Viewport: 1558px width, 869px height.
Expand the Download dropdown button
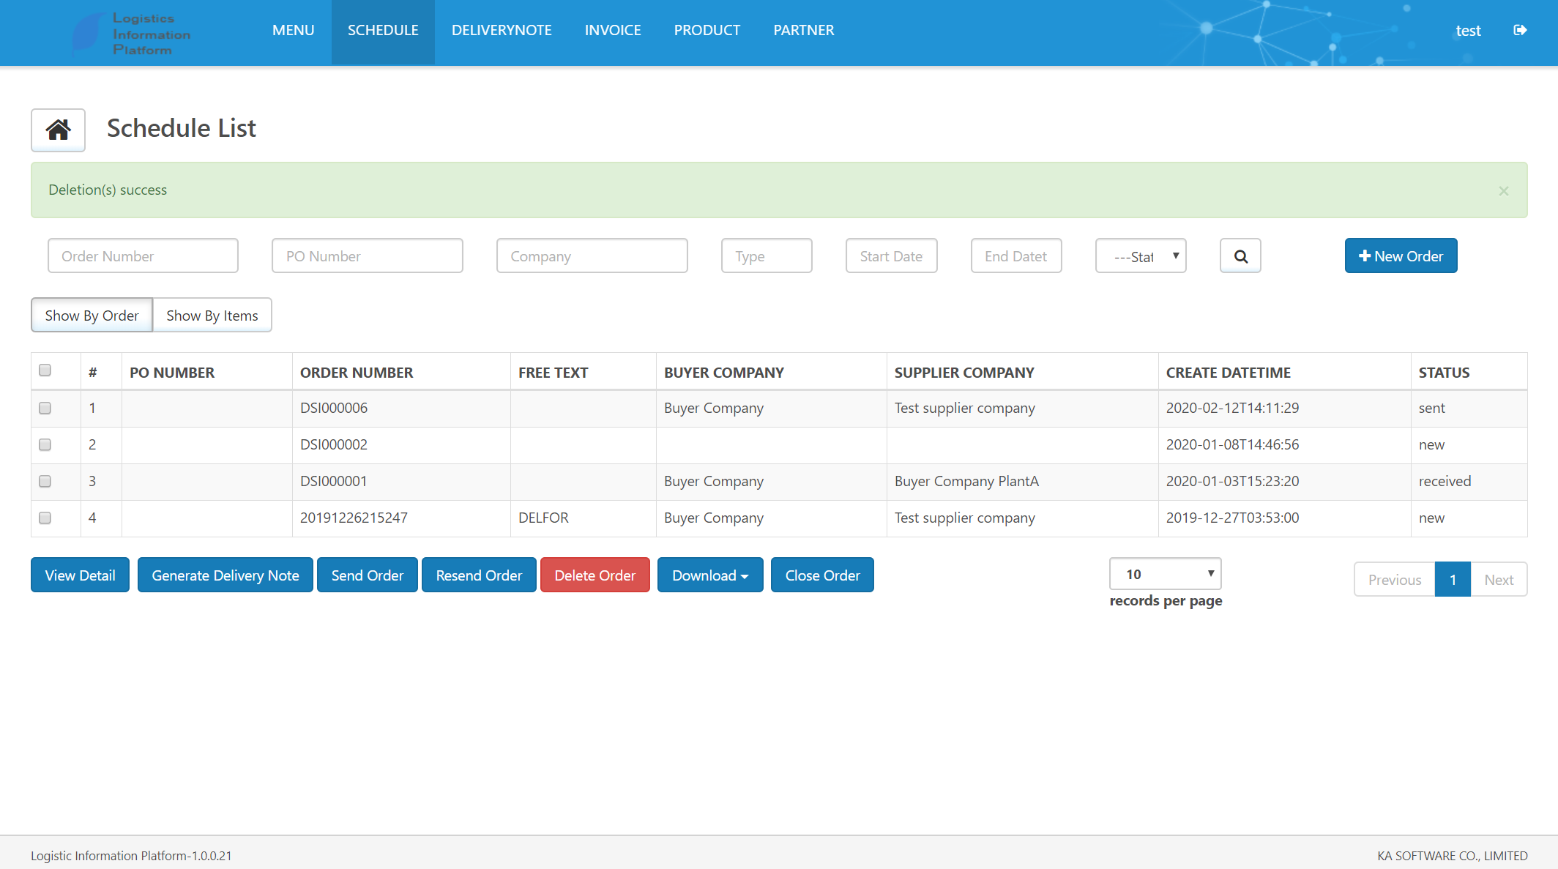pos(710,575)
